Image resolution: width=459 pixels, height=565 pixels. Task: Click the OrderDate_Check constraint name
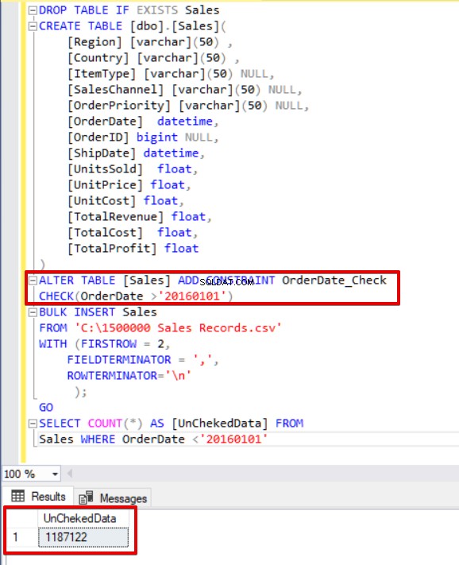(x=334, y=281)
